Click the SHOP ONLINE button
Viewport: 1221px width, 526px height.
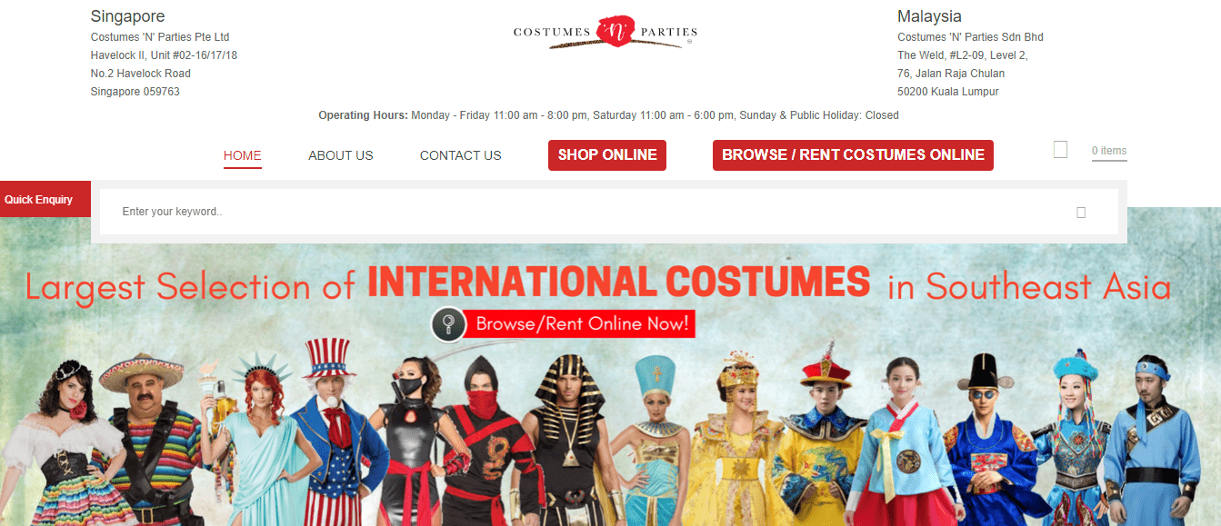607,155
